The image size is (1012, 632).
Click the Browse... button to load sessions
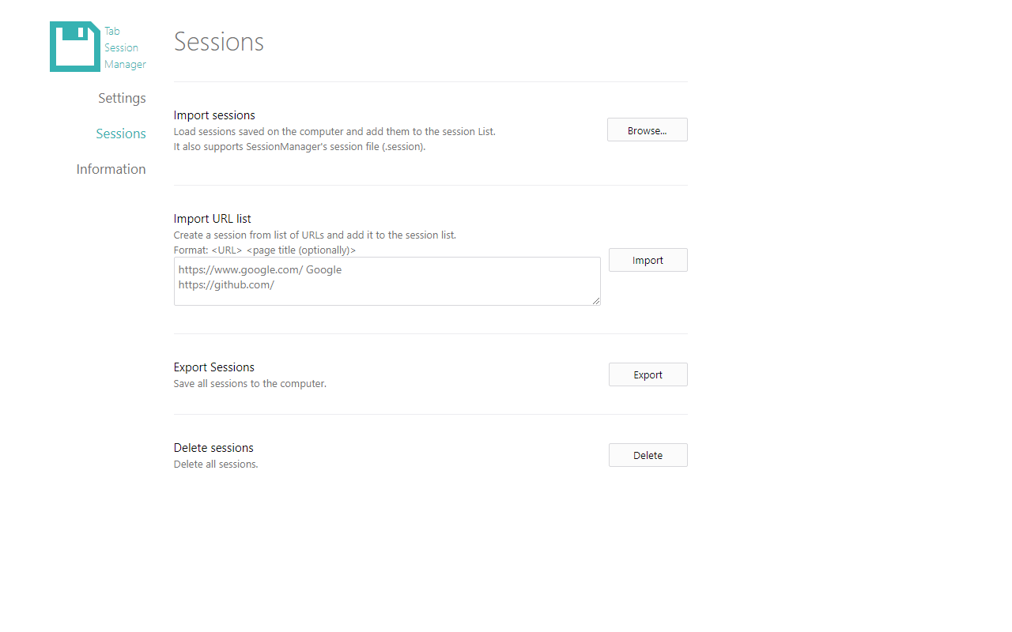pos(647,130)
